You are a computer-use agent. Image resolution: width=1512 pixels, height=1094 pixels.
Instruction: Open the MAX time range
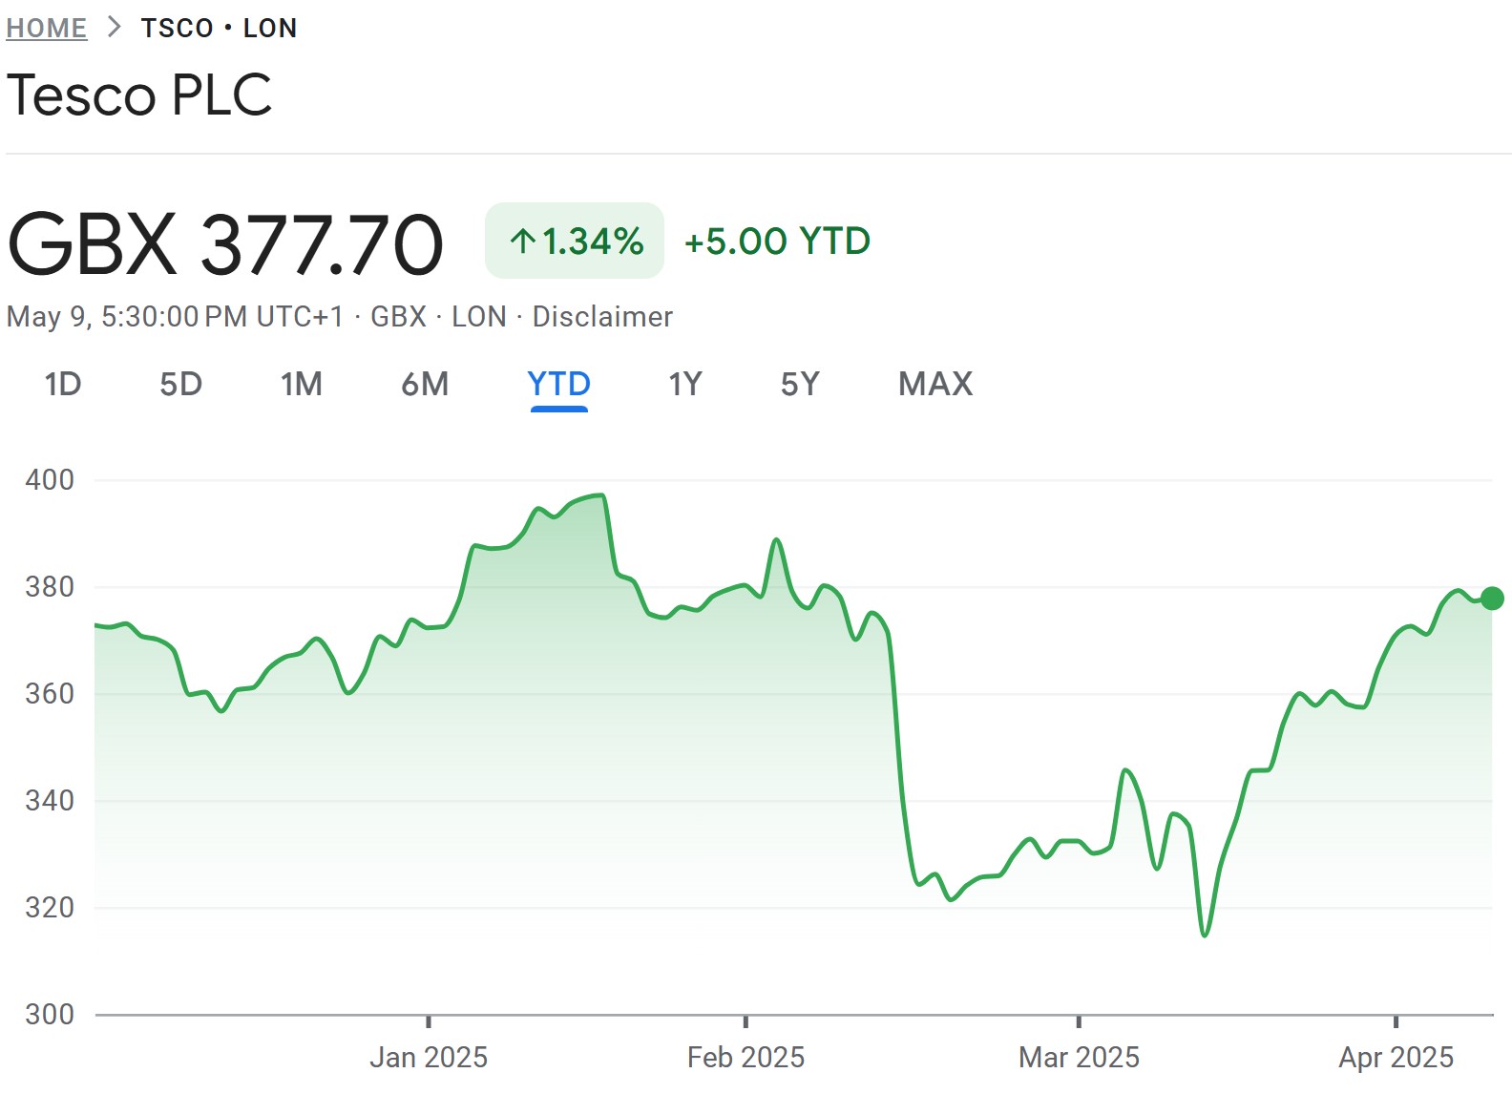tap(935, 384)
